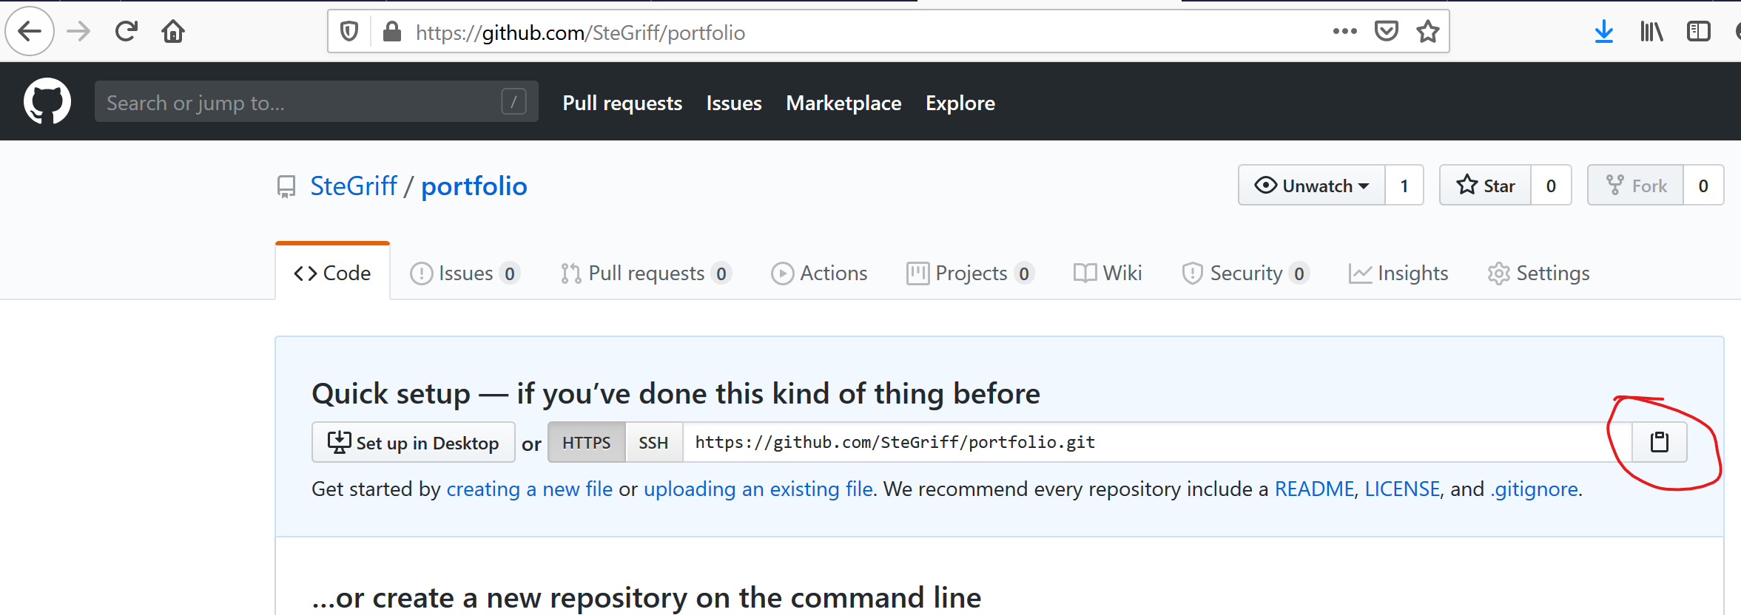Switch to the Insights tab
Viewport: 1741px width, 615px height.
(x=1398, y=273)
